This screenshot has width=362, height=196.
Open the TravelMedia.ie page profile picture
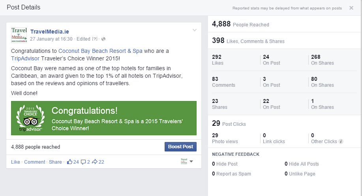click(x=19, y=35)
